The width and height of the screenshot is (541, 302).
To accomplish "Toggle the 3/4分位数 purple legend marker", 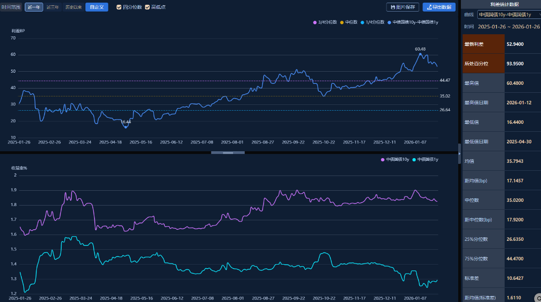I will [x=315, y=22].
